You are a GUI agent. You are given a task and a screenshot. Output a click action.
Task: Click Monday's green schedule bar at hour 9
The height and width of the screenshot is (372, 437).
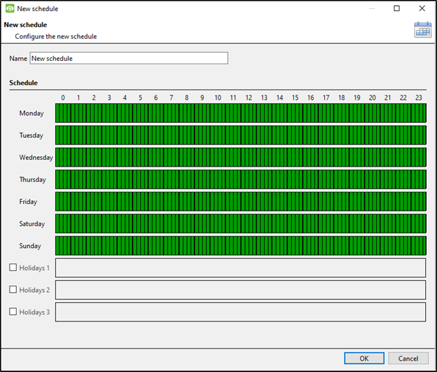[202, 113]
